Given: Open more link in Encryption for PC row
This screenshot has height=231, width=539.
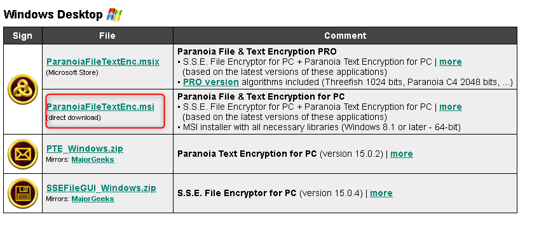Looking at the screenshot, I should 450,107.
